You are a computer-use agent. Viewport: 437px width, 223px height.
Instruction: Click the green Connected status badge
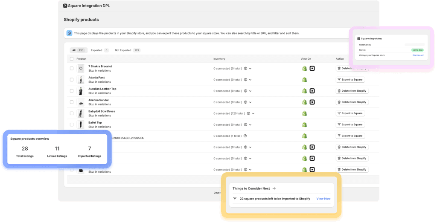(417, 50)
